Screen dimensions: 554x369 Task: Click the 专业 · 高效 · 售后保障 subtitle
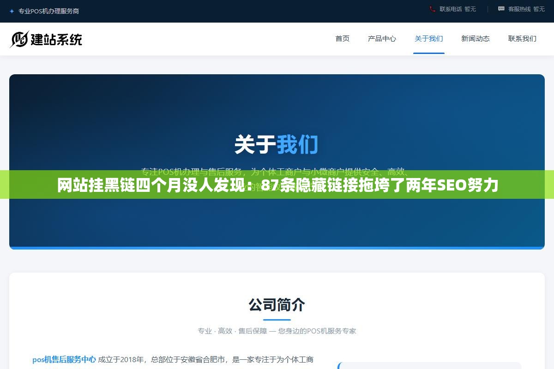(x=277, y=331)
